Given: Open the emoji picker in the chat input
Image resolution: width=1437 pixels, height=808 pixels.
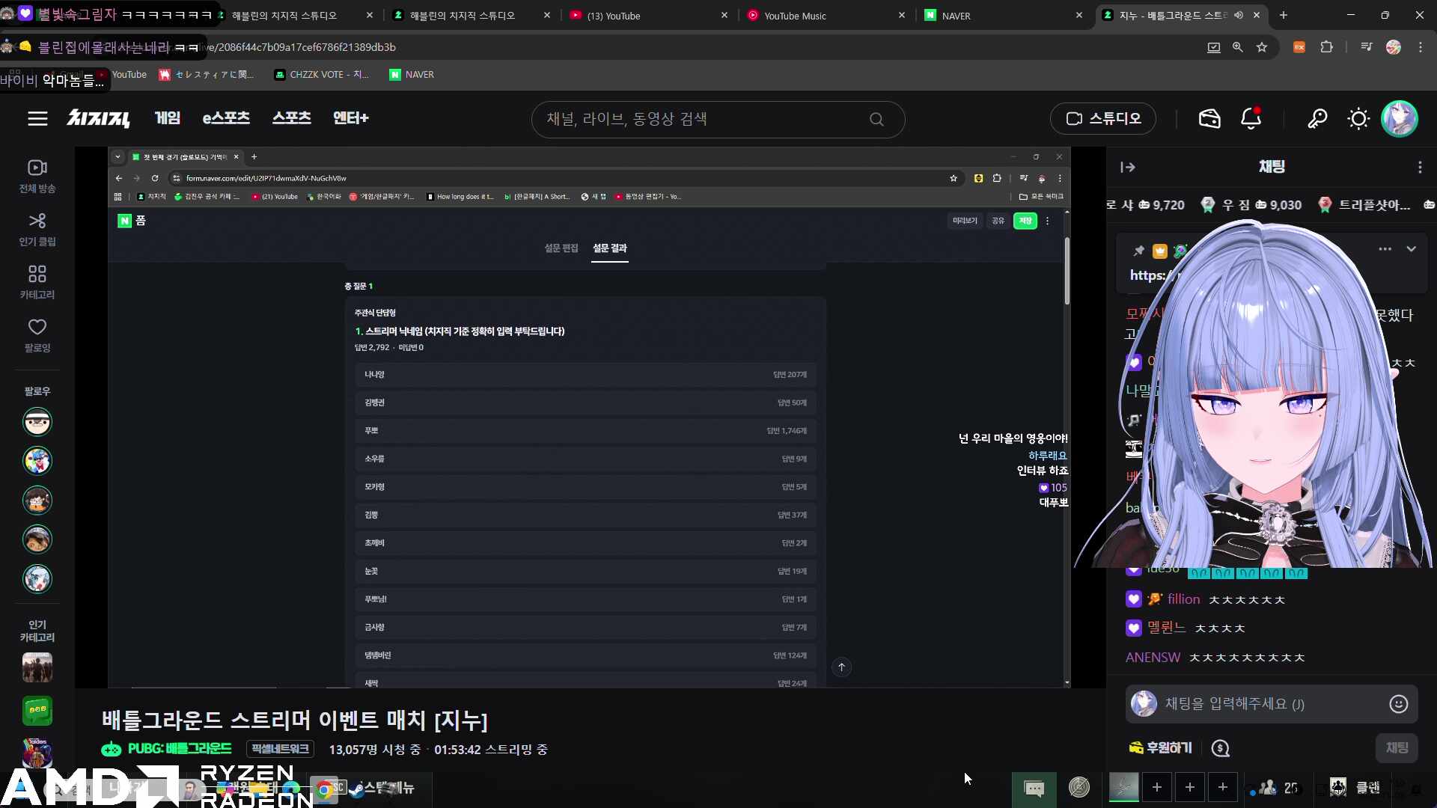Looking at the screenshot, I should (1398, 703).
